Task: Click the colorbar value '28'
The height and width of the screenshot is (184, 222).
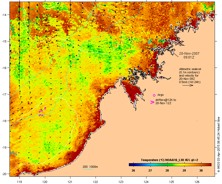Action: pos(167,170)
